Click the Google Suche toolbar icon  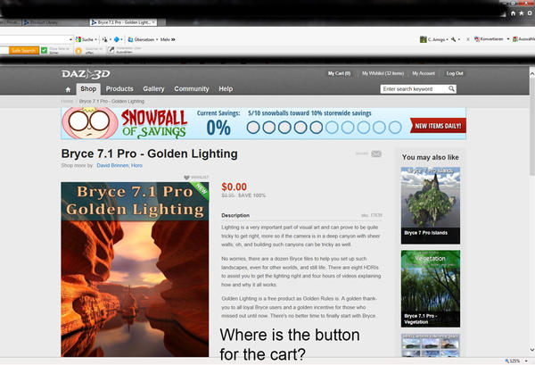pos(78,39)
